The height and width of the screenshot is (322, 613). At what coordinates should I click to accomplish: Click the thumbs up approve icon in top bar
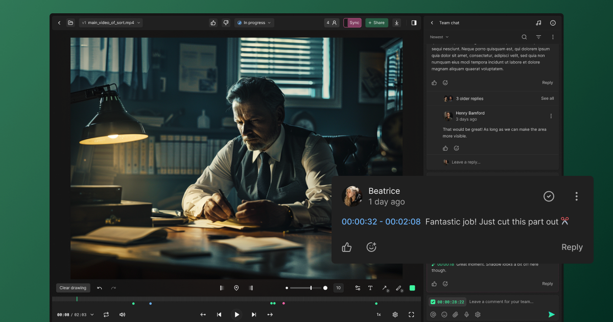213,23
